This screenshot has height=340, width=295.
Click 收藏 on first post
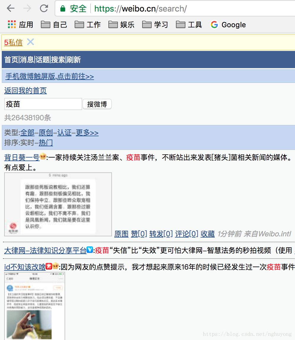pyautogui.click(x=207, y=234)
